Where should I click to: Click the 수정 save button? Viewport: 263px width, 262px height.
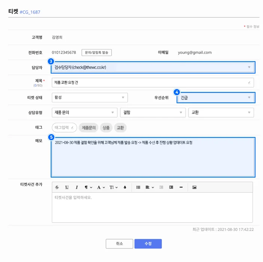pyautogui.click(x=148, y=244)
